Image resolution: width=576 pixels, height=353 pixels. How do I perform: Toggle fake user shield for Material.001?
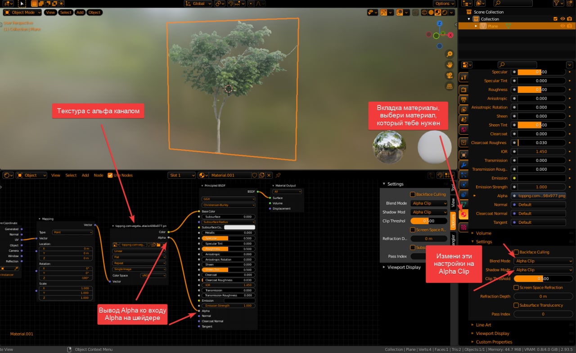point(254,175)
